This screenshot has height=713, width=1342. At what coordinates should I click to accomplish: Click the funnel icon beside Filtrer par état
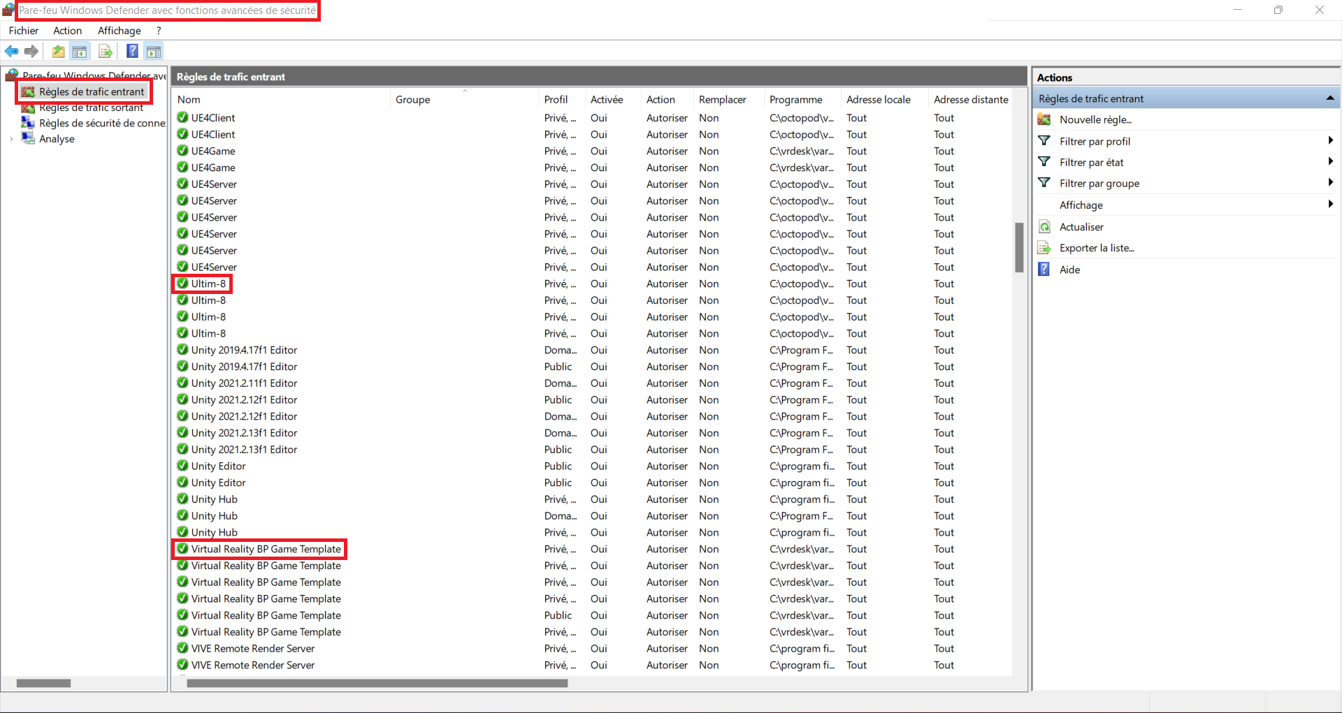1044,162
